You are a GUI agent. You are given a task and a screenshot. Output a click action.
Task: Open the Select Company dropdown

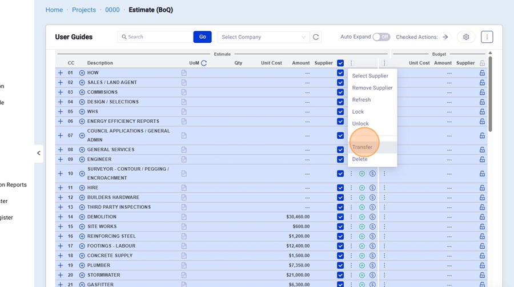click(x=263, y=37)
